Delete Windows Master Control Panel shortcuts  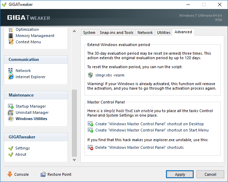tap(139, 148)
